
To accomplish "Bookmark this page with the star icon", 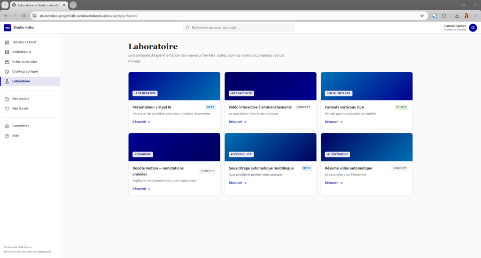I will pyautogui.click(x=422, y=15).
